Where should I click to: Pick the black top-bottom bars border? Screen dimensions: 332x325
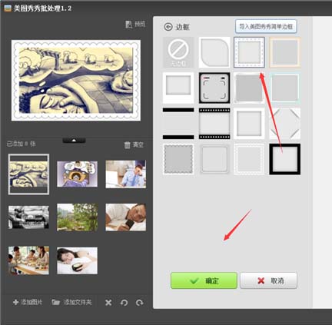pos(178,124)
